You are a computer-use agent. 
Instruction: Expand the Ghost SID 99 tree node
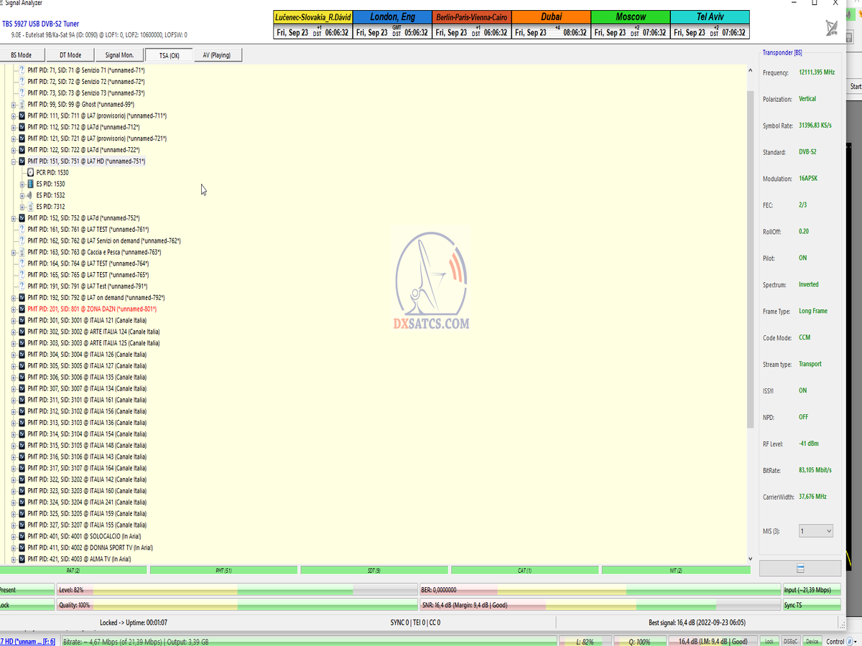[x=13, y=105]
